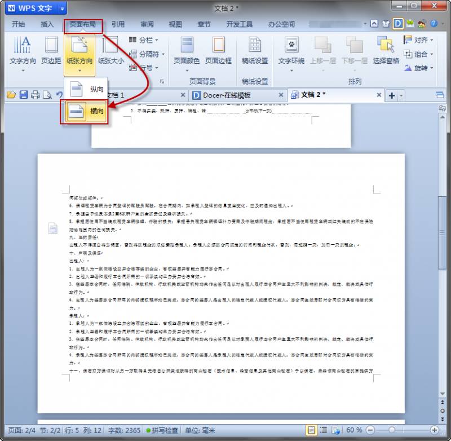Viewport: 451px width, 441px height.
Task: Switch to outline view in status bar
Action: (x=323, y=430)
